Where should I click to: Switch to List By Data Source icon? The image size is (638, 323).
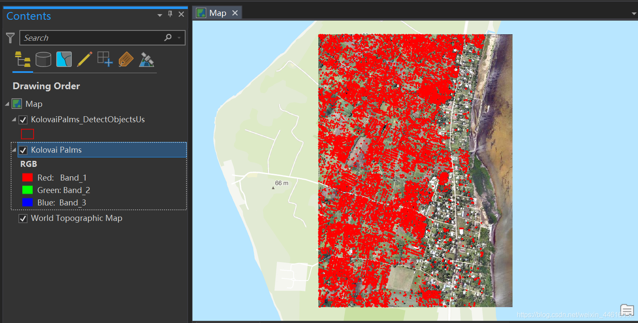coord(43,59)
